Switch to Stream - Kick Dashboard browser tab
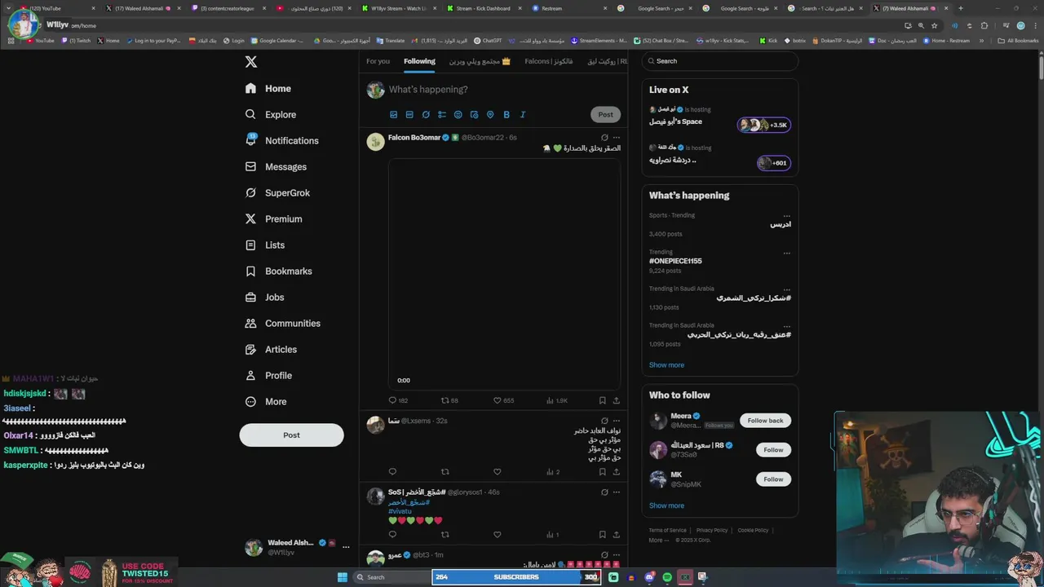Image resolution: width=1044 pixels, height=587 pixels. point(485,8)
